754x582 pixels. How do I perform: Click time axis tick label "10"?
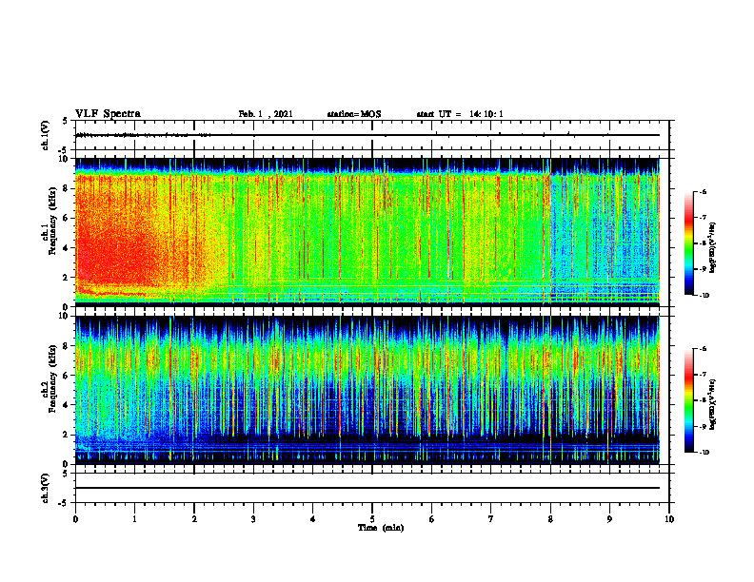pyautogui.click(x=669, y=519)
